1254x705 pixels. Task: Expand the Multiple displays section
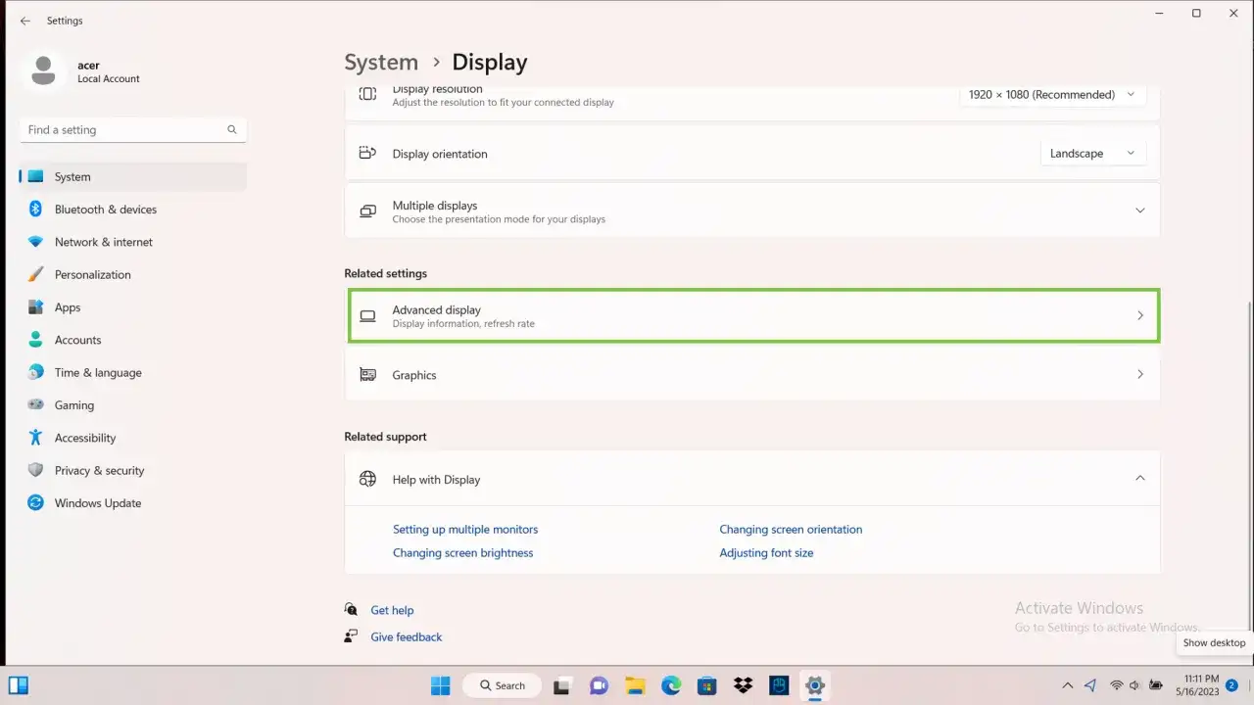coord(1139,211)
